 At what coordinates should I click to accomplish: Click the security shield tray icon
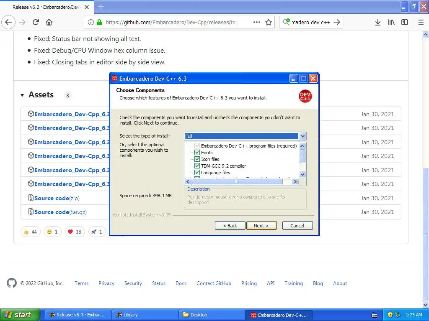coord(390,315)
